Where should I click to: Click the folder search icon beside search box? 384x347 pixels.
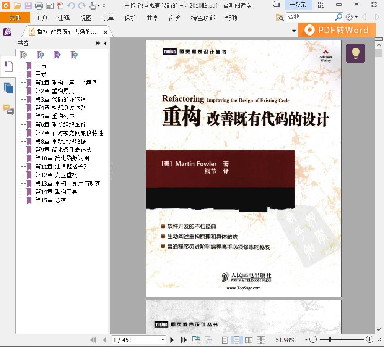[280, 17]
